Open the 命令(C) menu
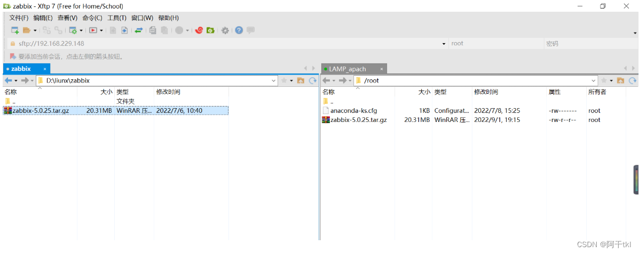This screenshot has height=253, width=639. [92, 18]
